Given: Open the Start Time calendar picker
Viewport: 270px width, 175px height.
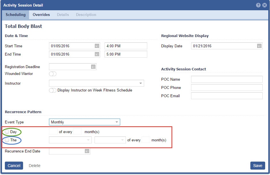Looking at the screenshot, I should point(97,46).
